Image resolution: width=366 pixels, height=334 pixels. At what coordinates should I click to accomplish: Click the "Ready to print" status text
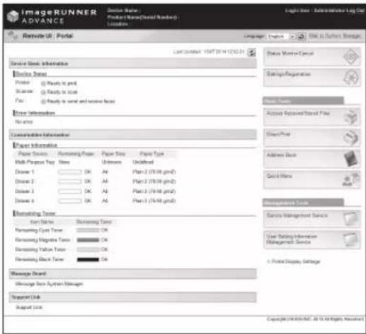(x=62, y=83)
